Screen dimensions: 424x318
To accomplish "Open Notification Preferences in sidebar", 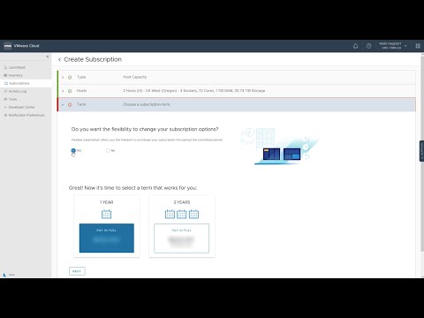I will click(26, 115).
